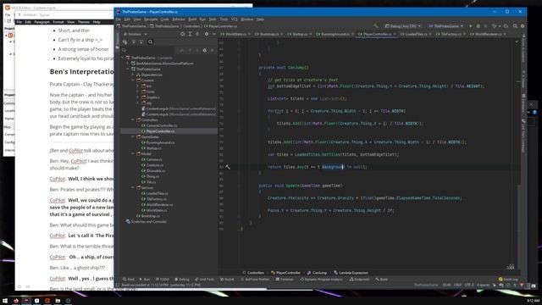This screenshot has height=305, width=542.
Task: Open the Refactor menu in Rider
Action: (x=179, y=19)
